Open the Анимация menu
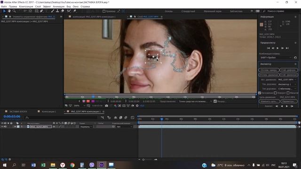This screenshot has width=301, height=169. [59, 7]
